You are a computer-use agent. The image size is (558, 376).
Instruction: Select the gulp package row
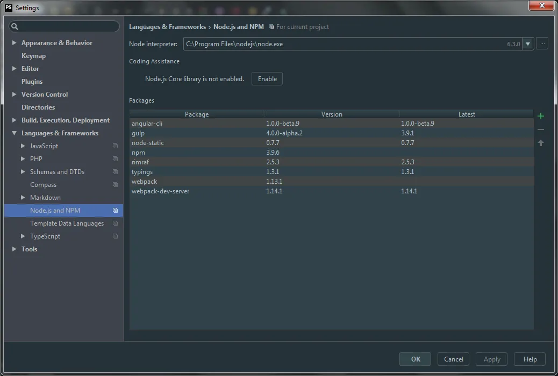click(x=331, y=133)
